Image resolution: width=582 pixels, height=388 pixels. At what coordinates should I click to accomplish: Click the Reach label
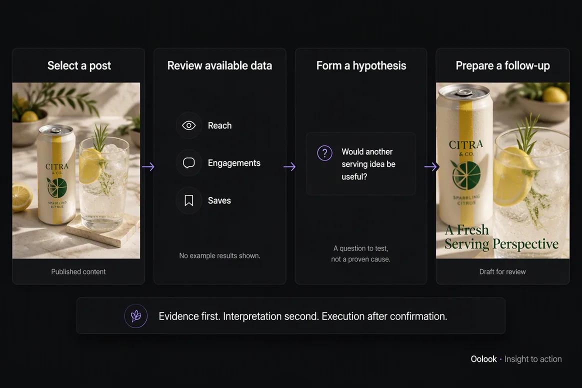pyautogui.click(x=219, y=125)
